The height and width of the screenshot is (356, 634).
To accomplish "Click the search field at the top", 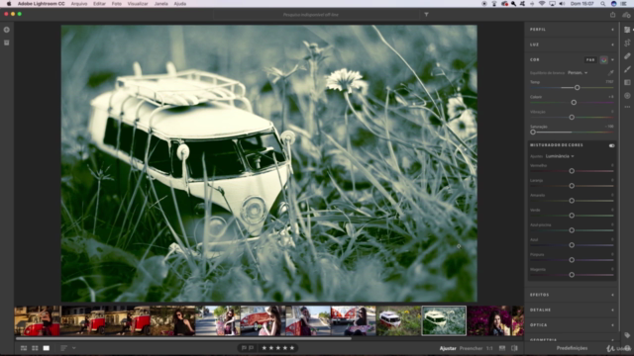I will (316, 15).
